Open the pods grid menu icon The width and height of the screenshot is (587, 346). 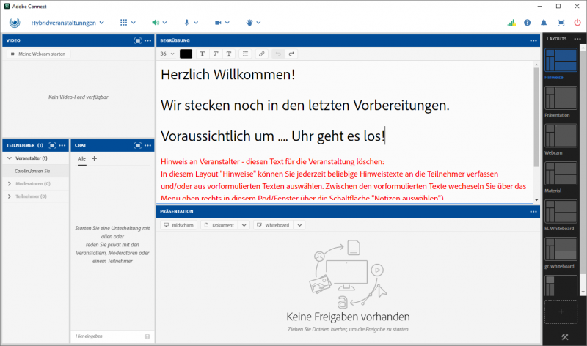coord(123,23)
